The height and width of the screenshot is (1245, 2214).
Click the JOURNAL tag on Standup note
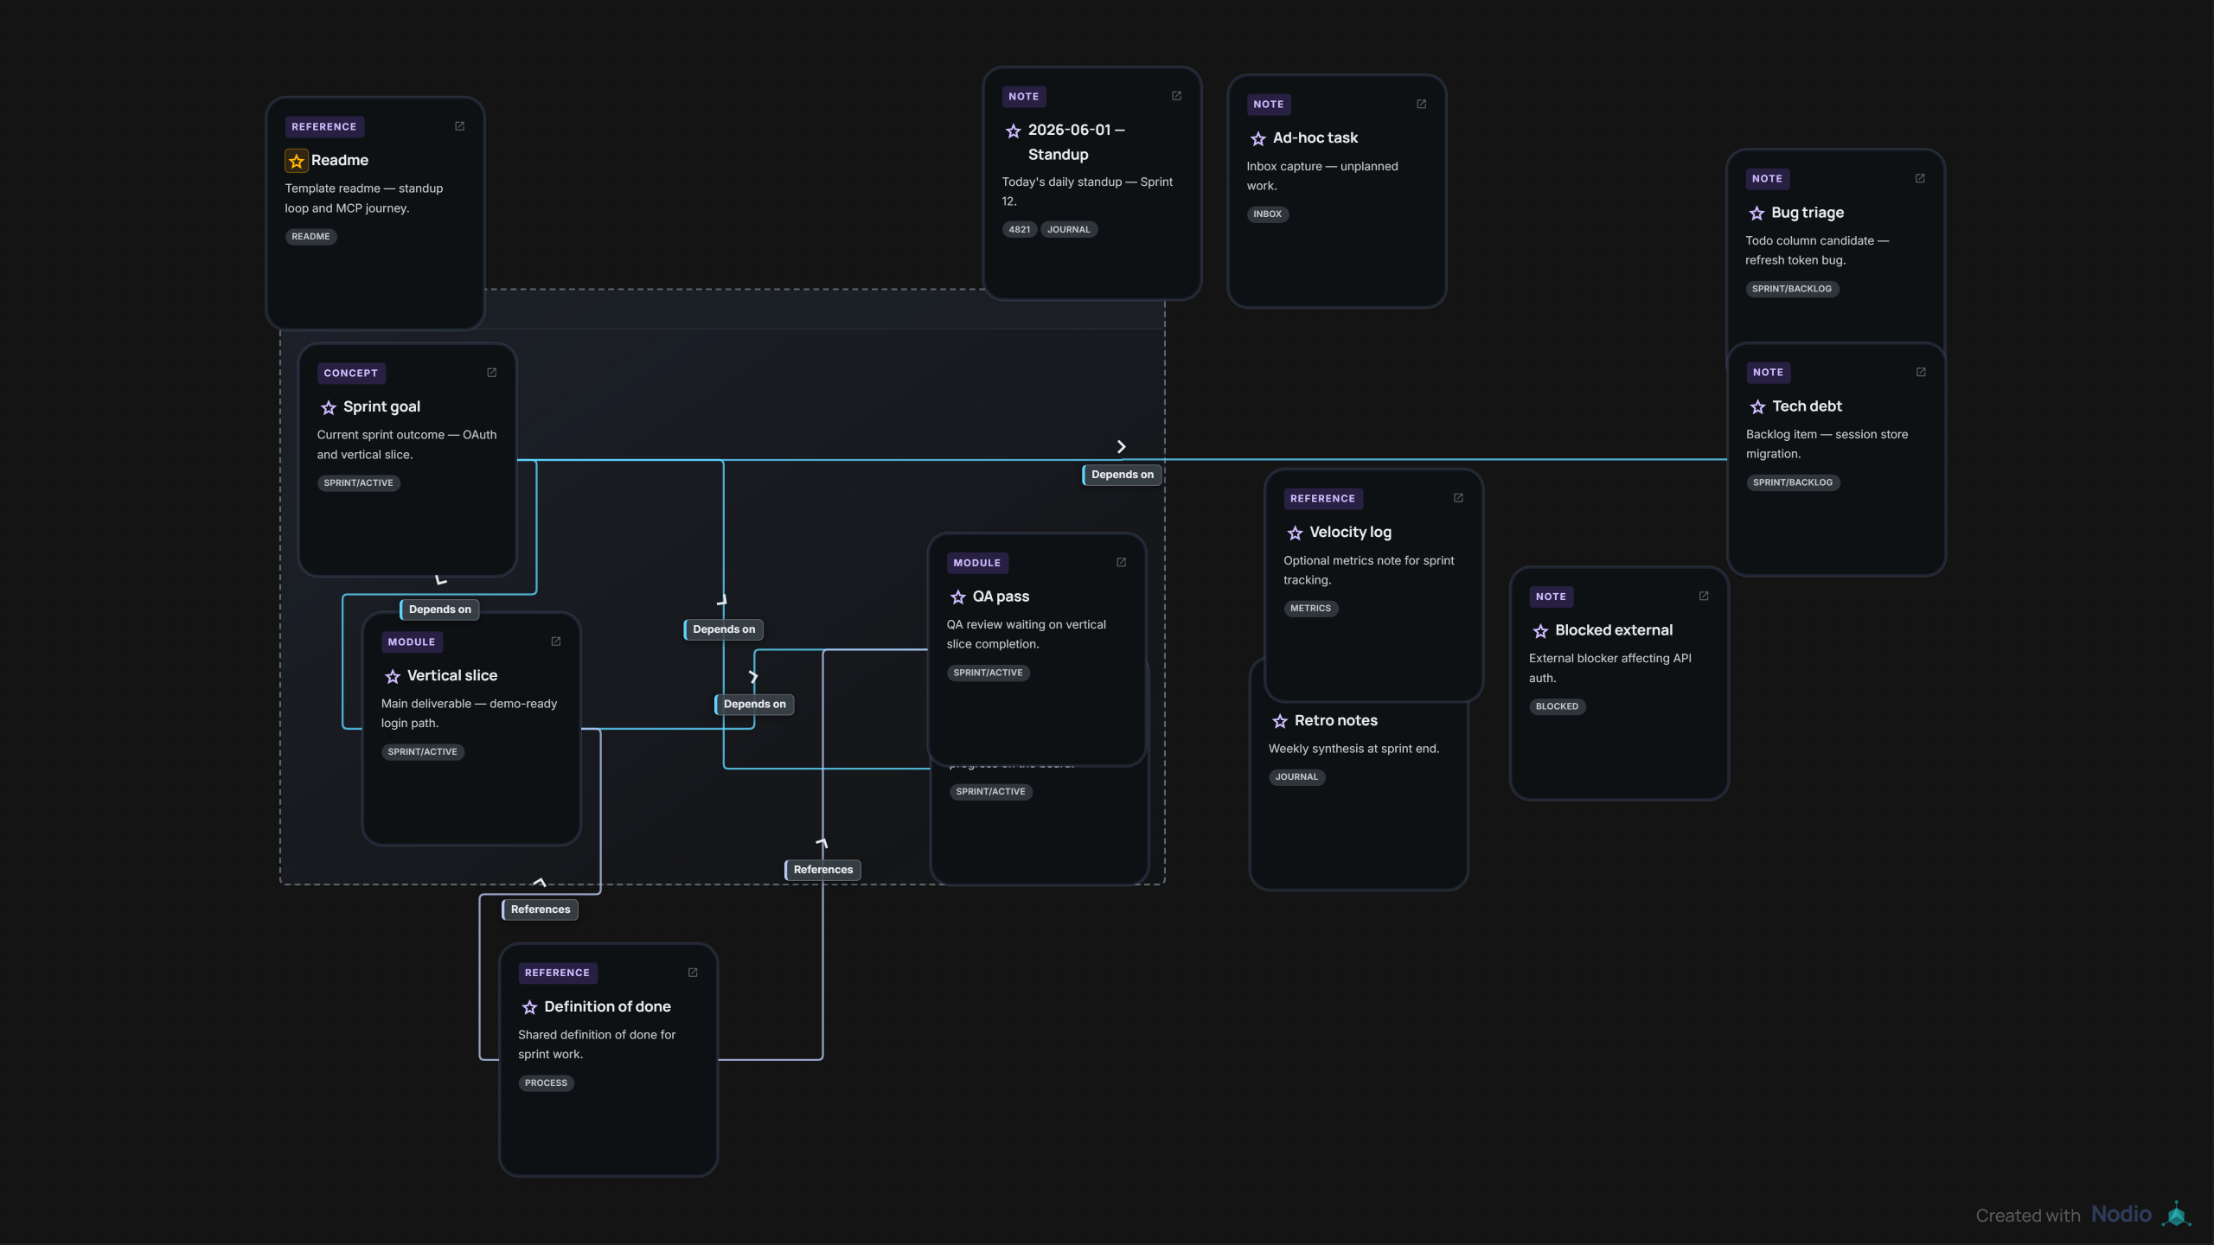[x=1069, y=230]
